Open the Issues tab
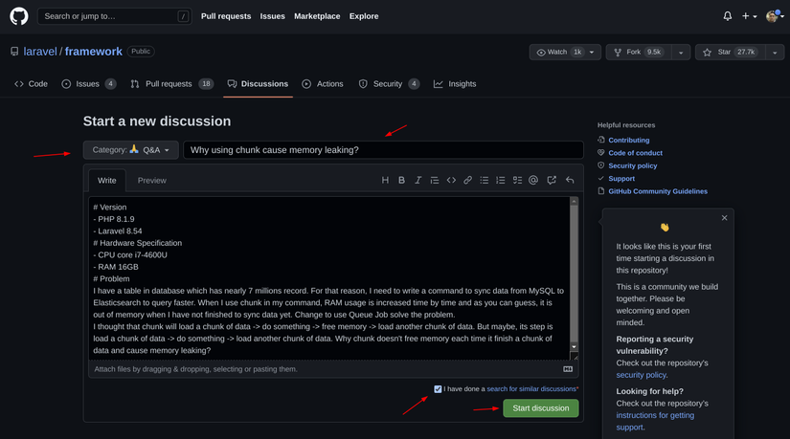790x439 pixels. pos(89,84)
